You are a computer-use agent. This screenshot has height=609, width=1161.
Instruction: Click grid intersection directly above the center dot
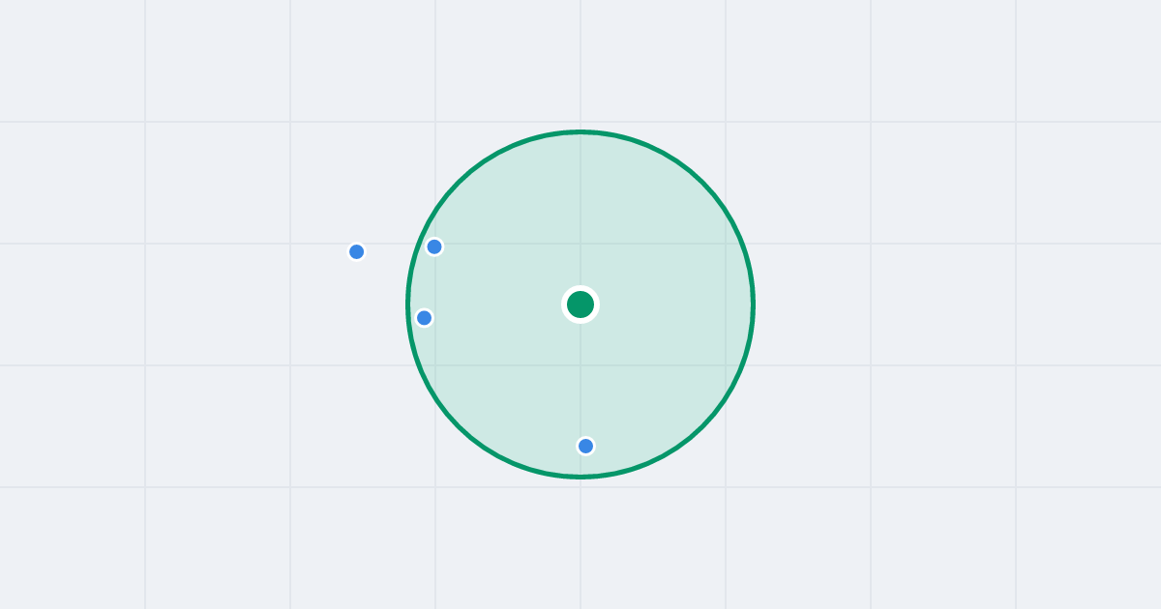point(580,244)
